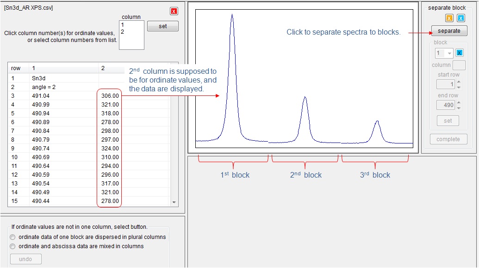Click the set button under end row
This screenshot has width=479, height=268.
coord(448,121)
